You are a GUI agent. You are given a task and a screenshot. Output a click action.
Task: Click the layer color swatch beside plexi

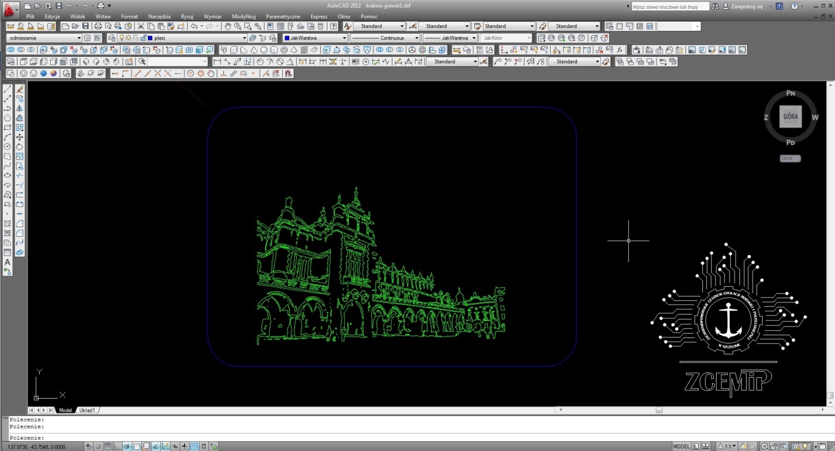(150, 38)
